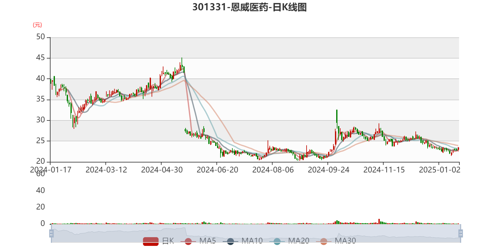Click the 2024-01-17 date axis label
Screen dimensions: 499x249
51,170
